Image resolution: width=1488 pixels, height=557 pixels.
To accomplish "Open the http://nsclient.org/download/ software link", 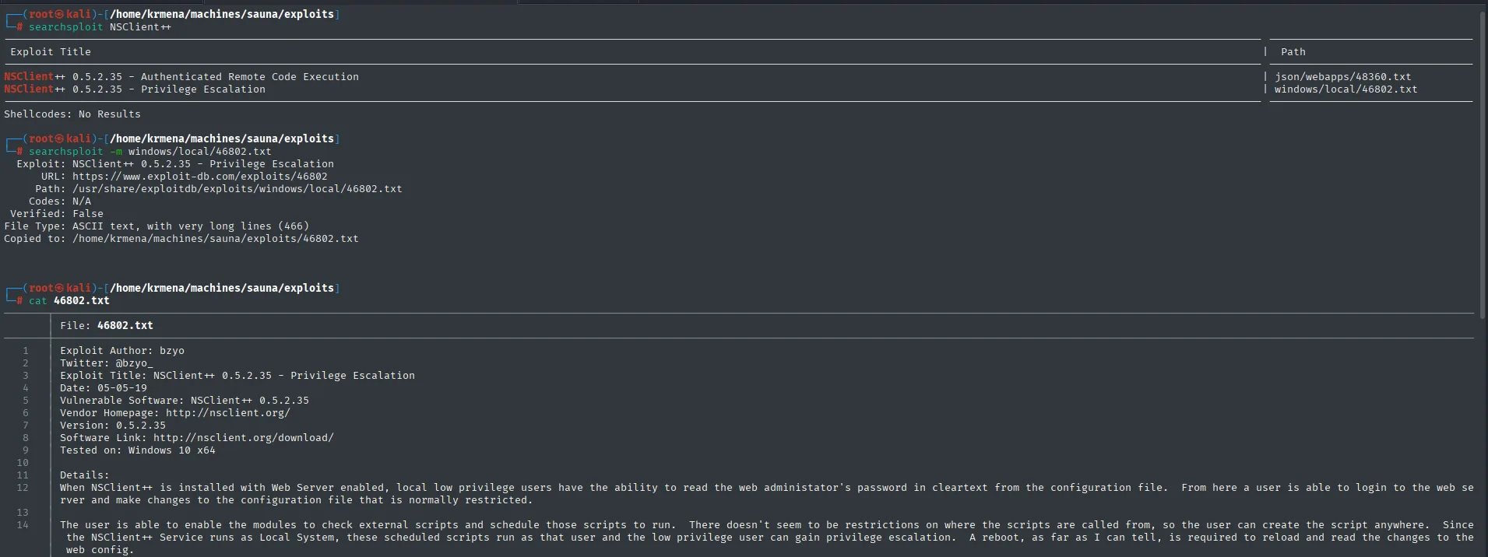I will (244, 438).
